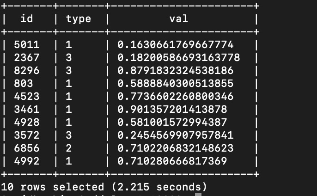The width and height of the screenshot is (317, 196).
Task: Click val 0.901357201413878
Action: pyautogui.click(x=172, y=110)
